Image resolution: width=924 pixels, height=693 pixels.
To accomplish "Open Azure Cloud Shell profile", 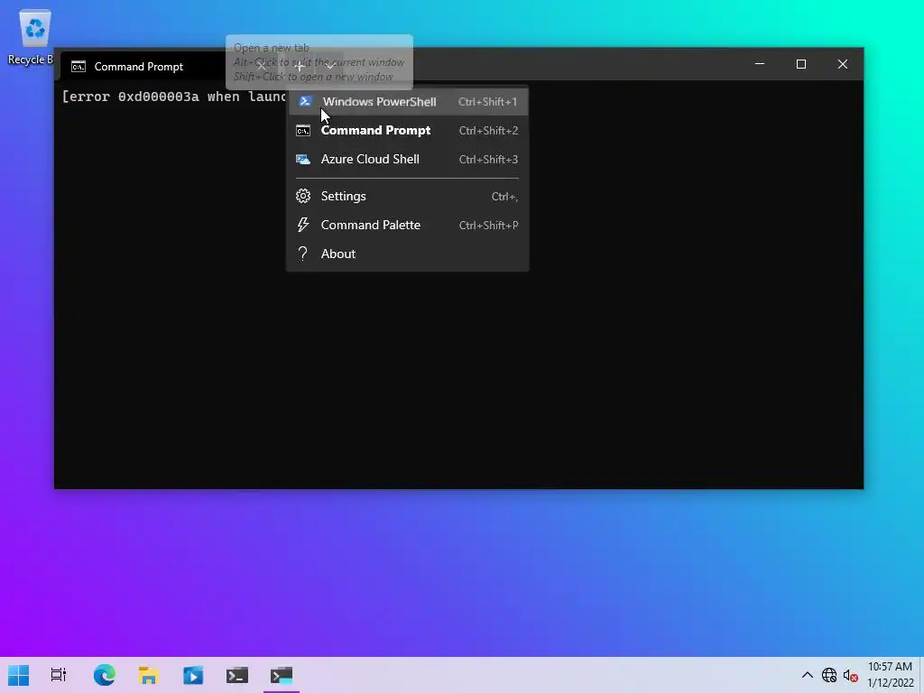I will (408, 159).
